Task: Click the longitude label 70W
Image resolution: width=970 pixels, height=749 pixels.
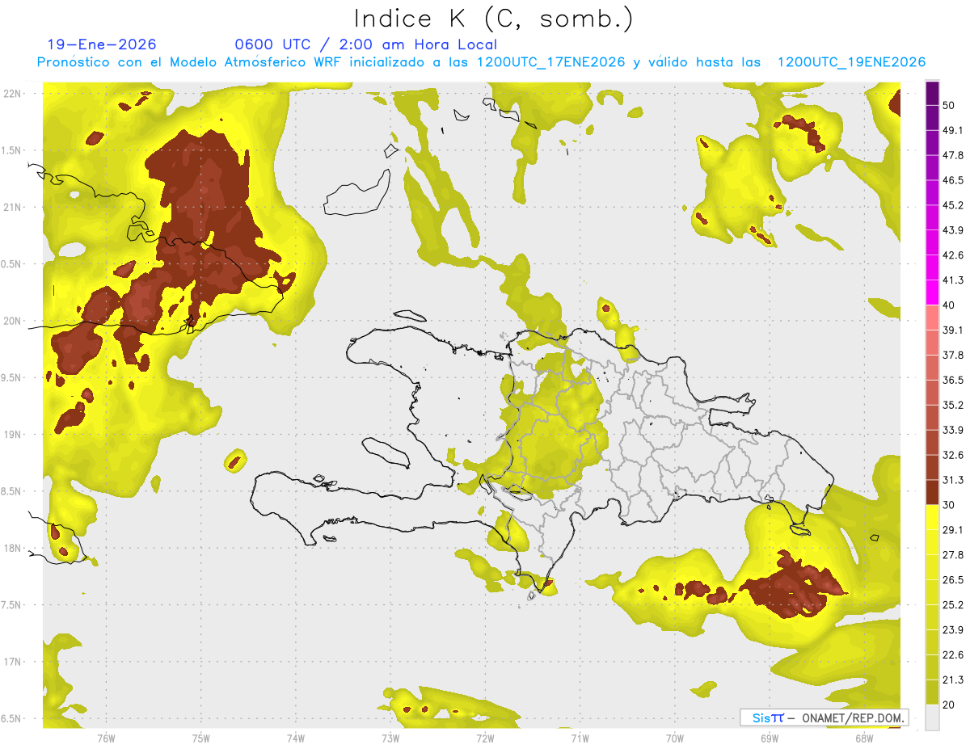Action: click(675, 738)
